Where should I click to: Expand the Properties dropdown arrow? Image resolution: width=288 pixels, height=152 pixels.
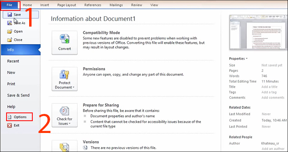[247, 59]
